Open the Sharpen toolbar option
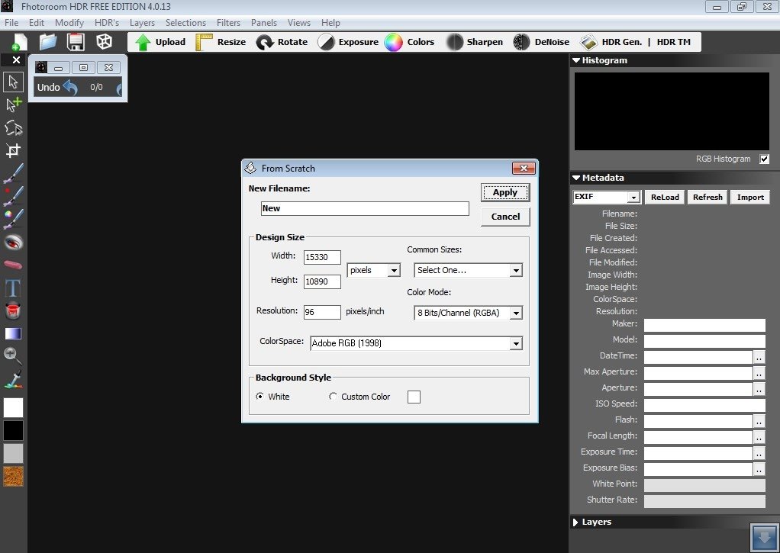780x553 pixels. click(475, 42)
